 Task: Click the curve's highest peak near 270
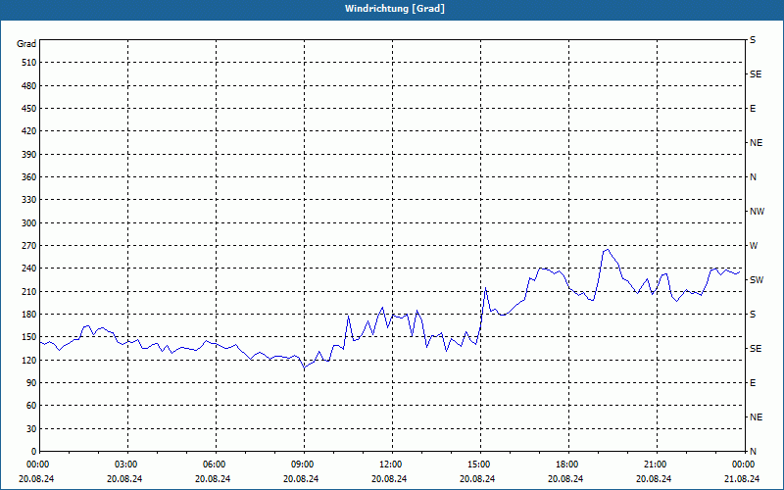coord(607,249)
